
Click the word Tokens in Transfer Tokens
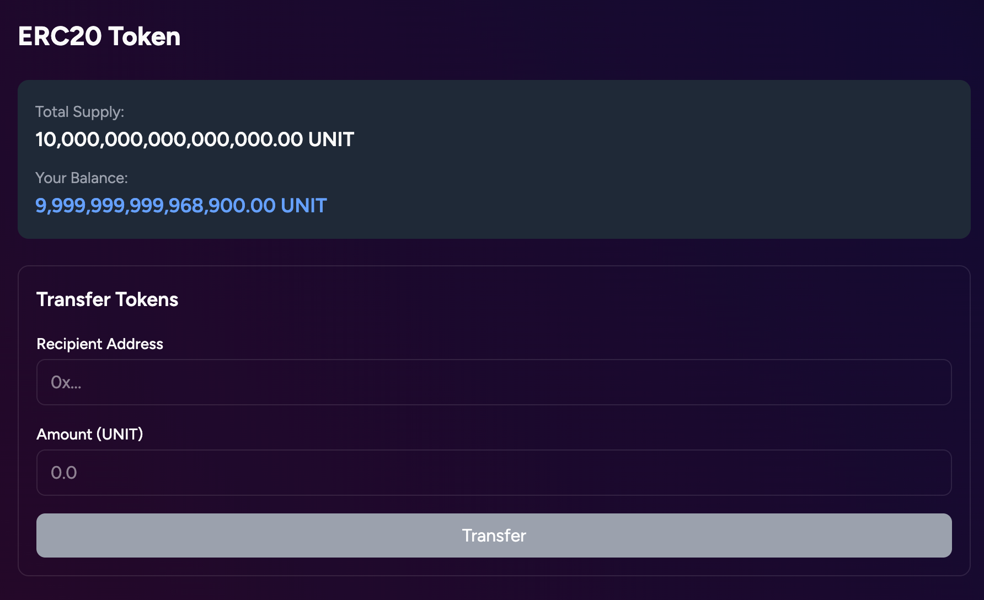pos(147,299)
